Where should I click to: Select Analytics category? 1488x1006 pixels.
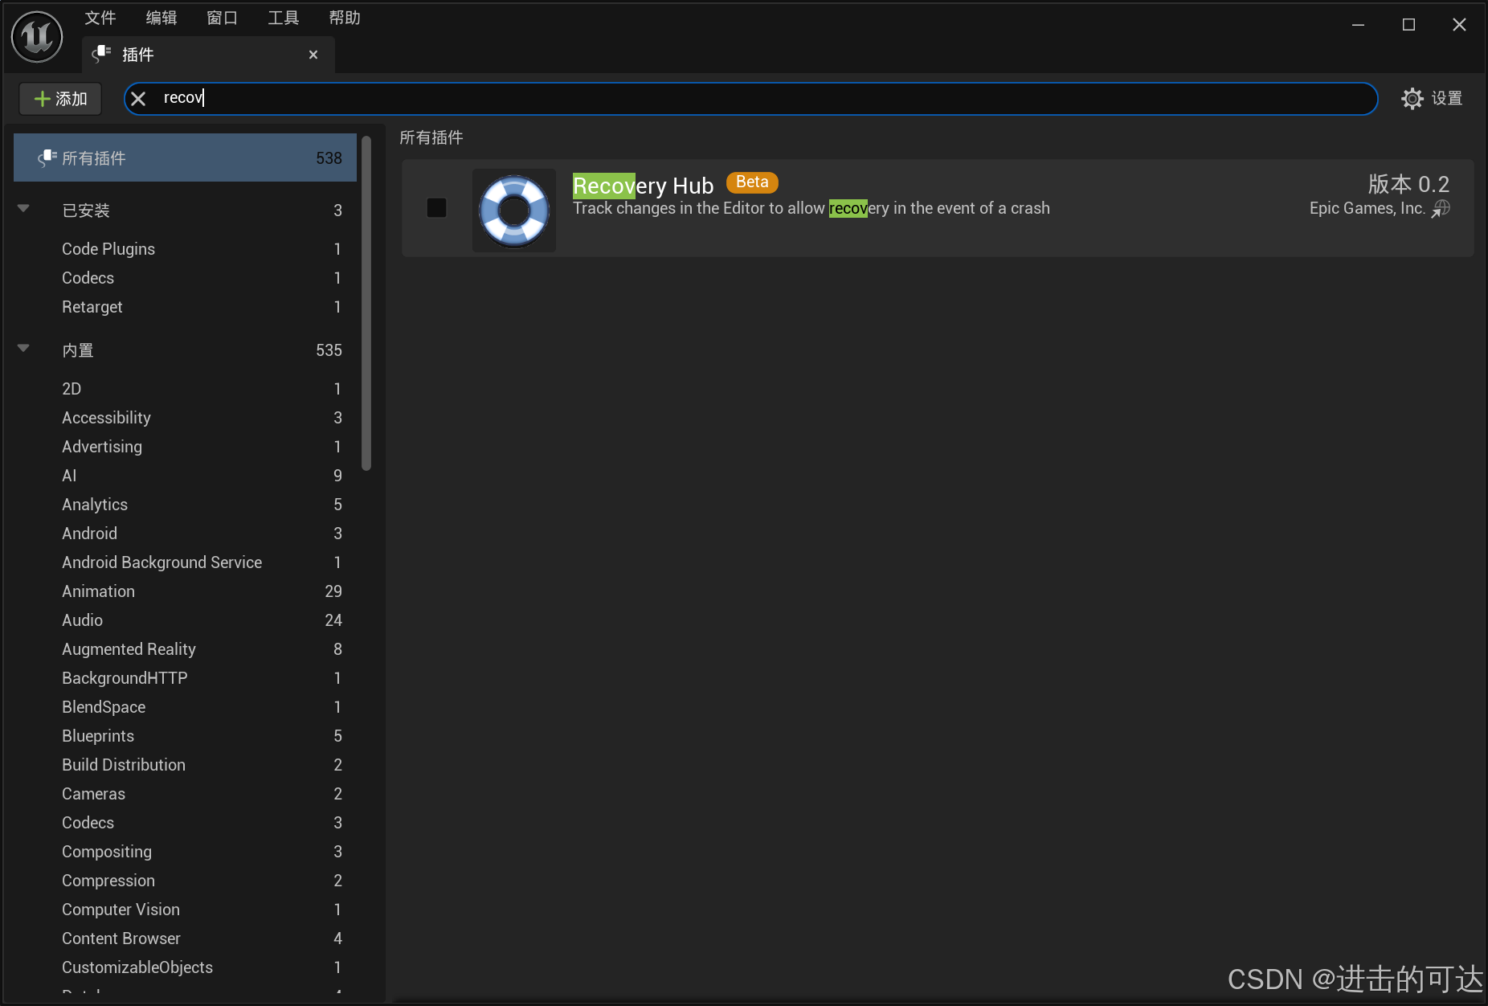186,505
